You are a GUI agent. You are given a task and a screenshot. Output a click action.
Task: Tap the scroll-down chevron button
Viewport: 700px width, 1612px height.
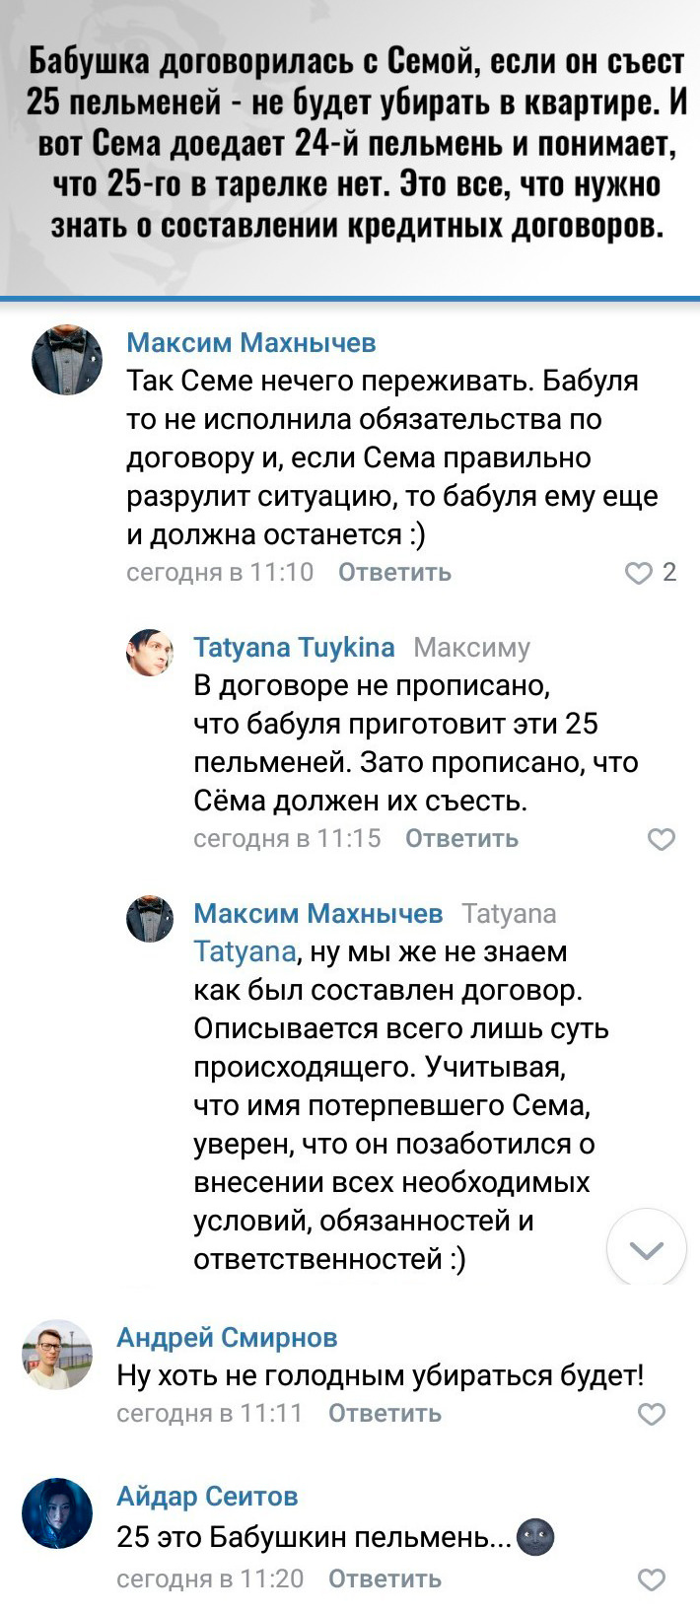click(x=646, y=1249)
